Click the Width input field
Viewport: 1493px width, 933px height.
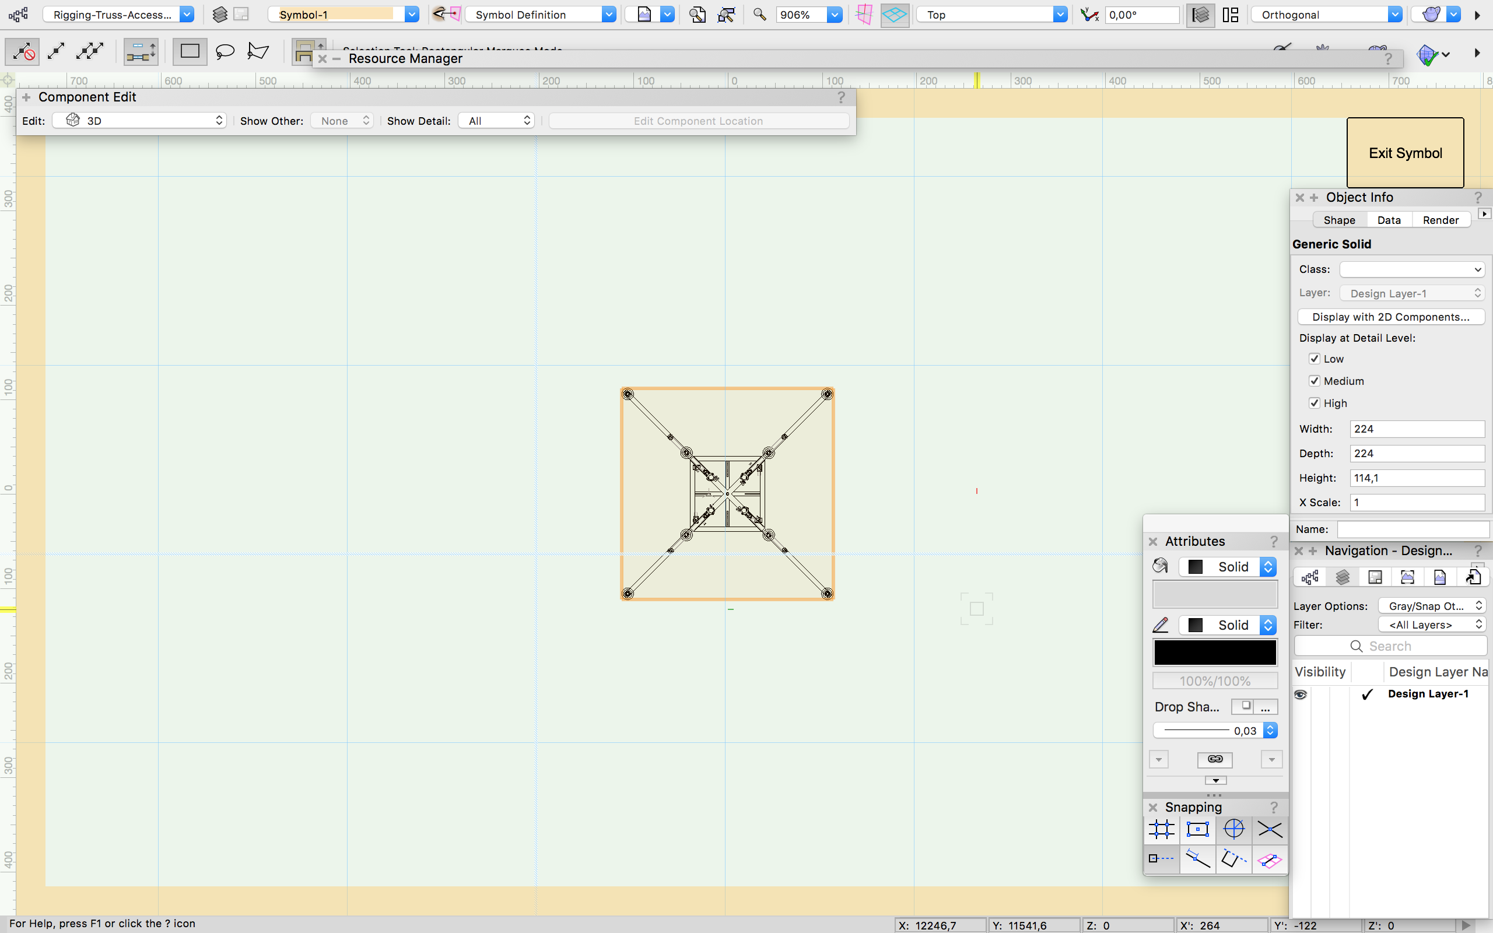pyautogui.click(x=1417, y=429)
